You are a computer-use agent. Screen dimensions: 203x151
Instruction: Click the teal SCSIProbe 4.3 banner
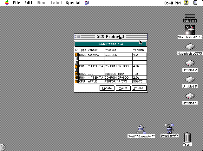(111, 44)
